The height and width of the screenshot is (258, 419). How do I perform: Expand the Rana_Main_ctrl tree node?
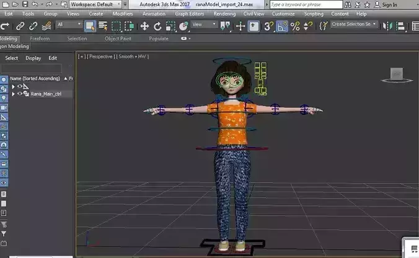coord(13,94)
